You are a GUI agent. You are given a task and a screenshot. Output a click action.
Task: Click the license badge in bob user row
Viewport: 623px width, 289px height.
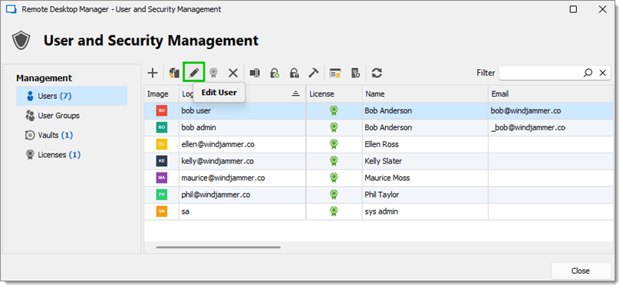(334, 110)
